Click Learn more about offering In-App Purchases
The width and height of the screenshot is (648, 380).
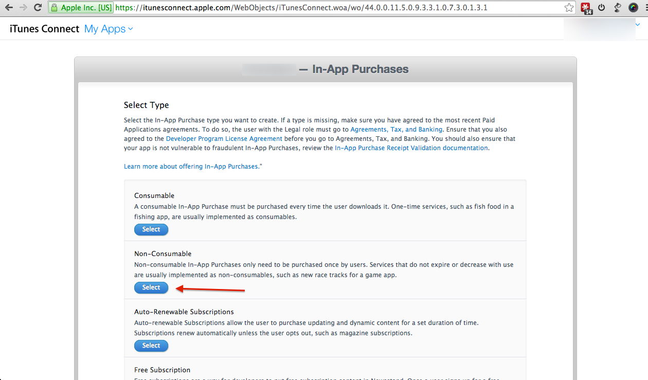(193, 167)
